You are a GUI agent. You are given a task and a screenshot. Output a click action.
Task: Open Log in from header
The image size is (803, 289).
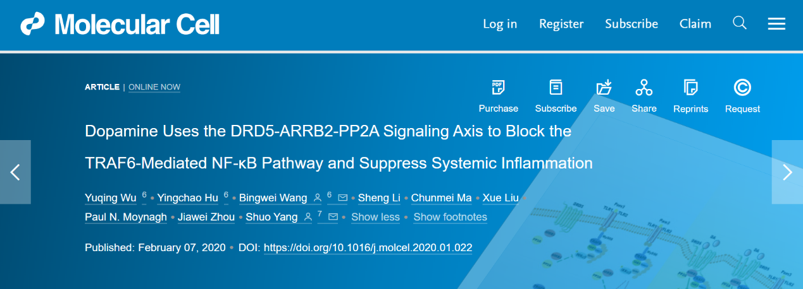click(500, 24)
